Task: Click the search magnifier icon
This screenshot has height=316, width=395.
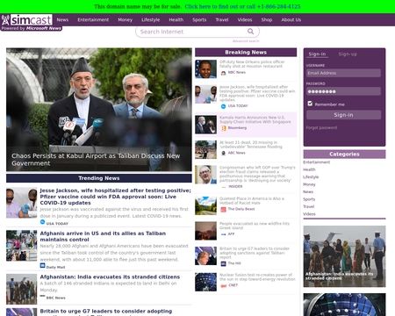Action: click(x=250, y=32)
